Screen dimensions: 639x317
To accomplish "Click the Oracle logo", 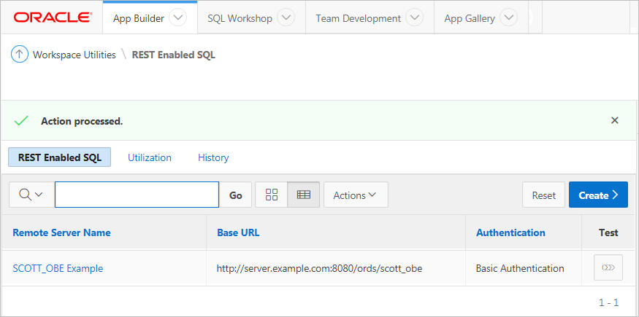I will tap(53, 17).
